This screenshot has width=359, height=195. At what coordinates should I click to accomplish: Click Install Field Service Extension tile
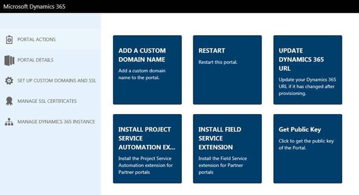click(x=227, y=149)
